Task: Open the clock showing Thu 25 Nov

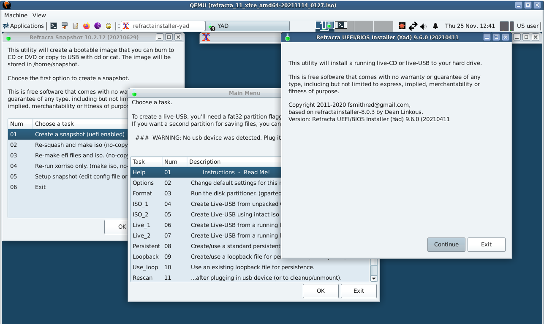Action: point(470,26)
